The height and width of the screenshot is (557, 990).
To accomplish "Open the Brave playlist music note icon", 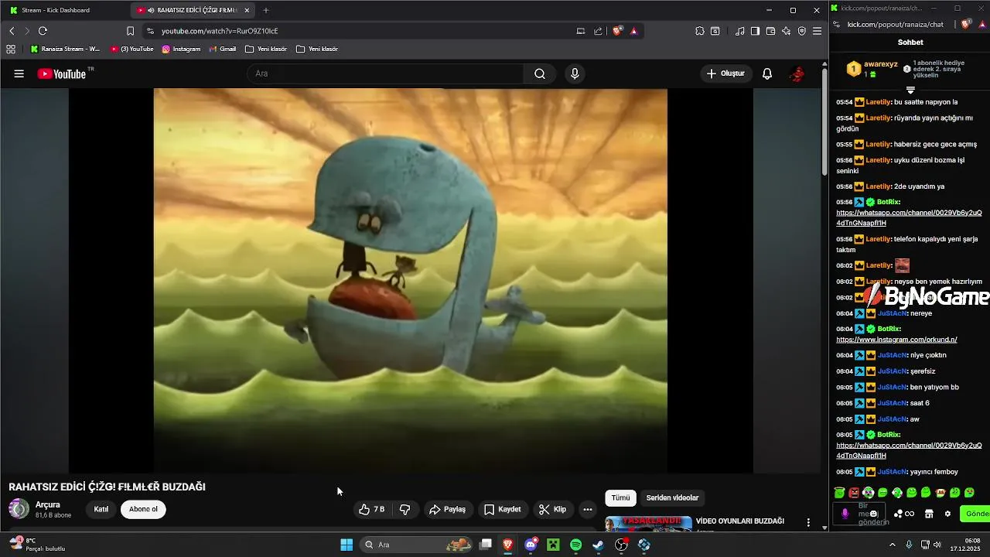I will click(x=740, y=31).
